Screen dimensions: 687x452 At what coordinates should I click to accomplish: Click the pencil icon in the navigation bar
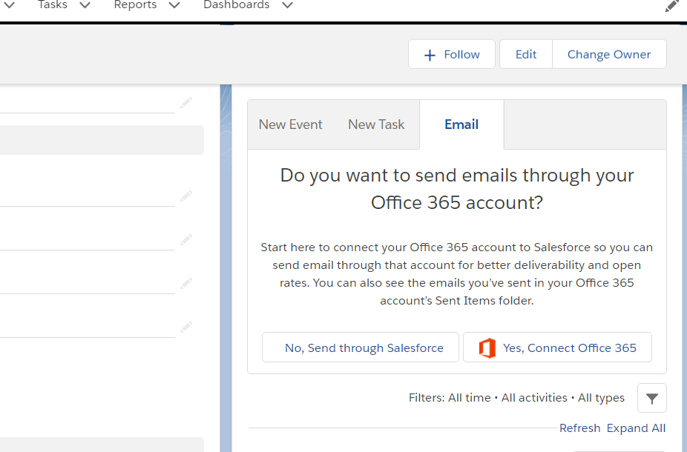pyautogui.click(x=671, y=6)
